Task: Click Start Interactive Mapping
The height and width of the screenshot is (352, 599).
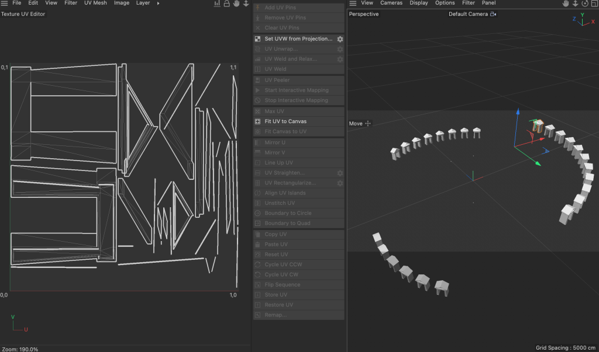Action: pyautogui.click(x=299, y=90)
